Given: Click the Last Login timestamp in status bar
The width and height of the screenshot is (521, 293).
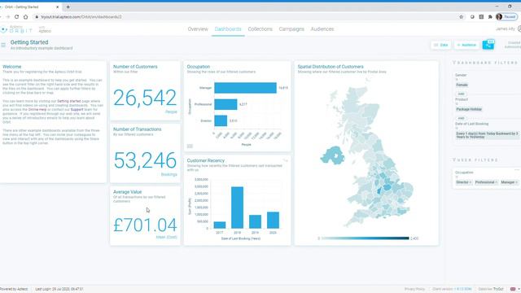Looking at the screenshot, I should (x=59, y=289).
